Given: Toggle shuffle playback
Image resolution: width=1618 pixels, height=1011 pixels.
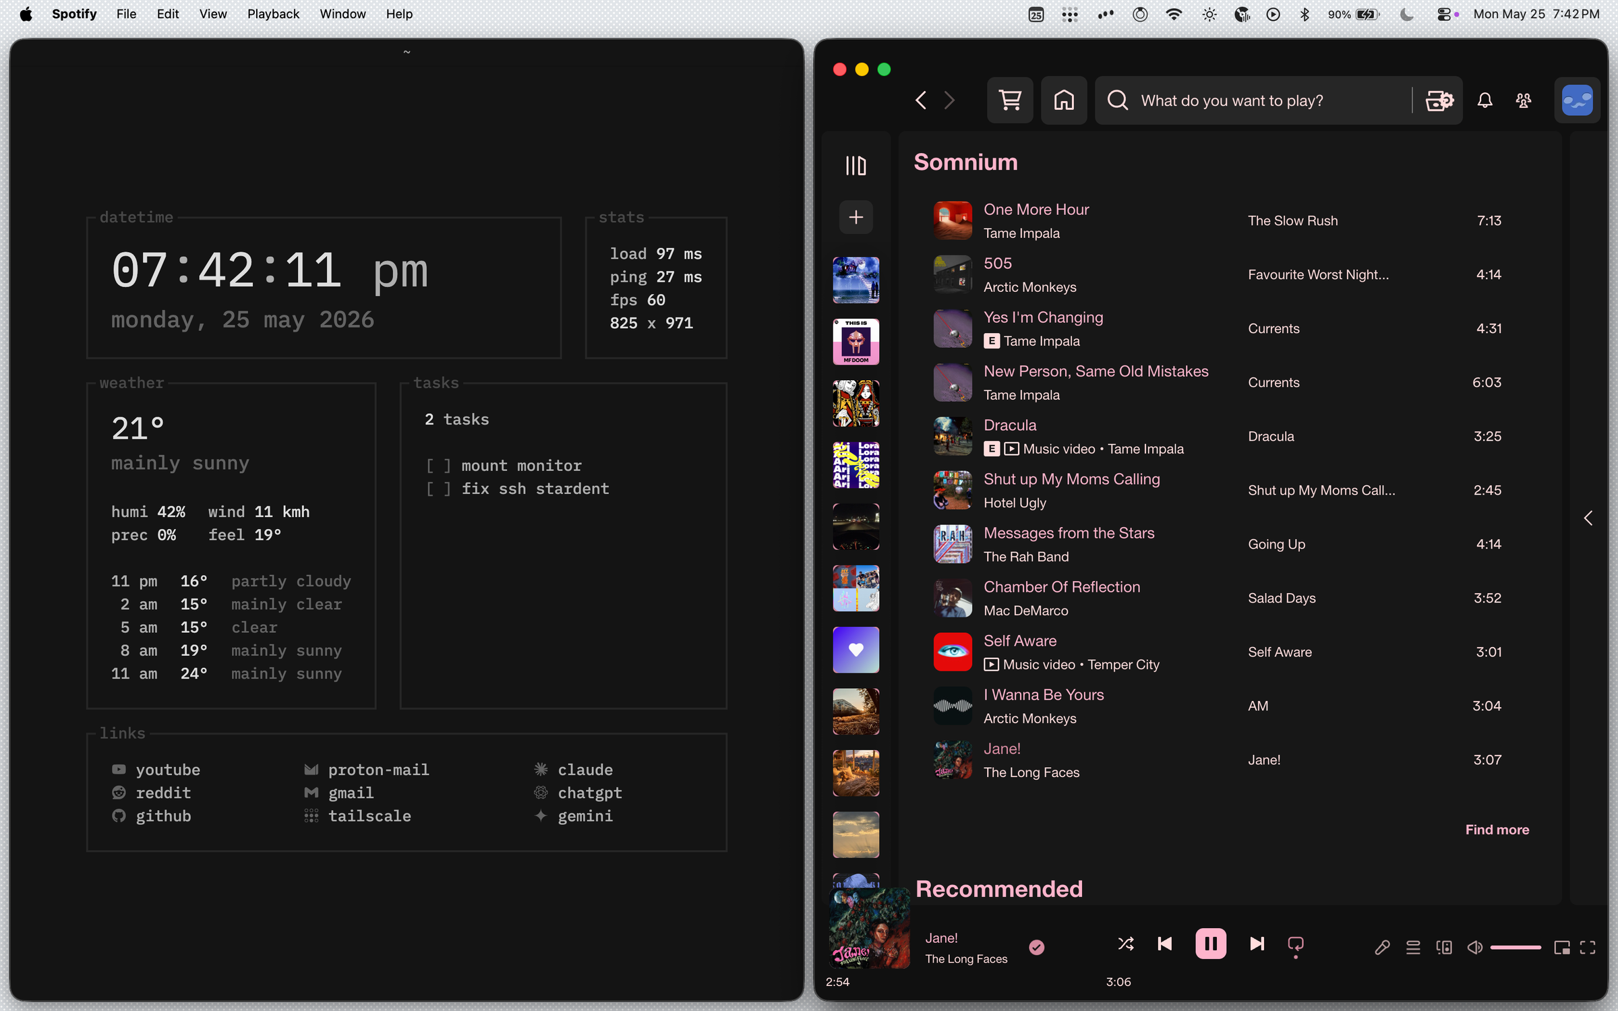Looking at the screenshot, I should click(1125, 944).
